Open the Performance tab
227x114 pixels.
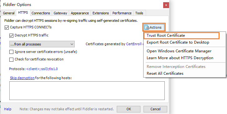click(x=122, y=13)
